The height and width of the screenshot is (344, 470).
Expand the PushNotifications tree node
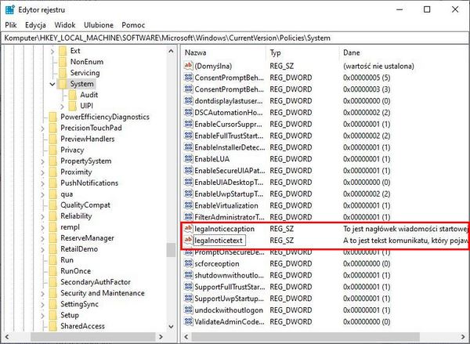(x=42, y=183)
